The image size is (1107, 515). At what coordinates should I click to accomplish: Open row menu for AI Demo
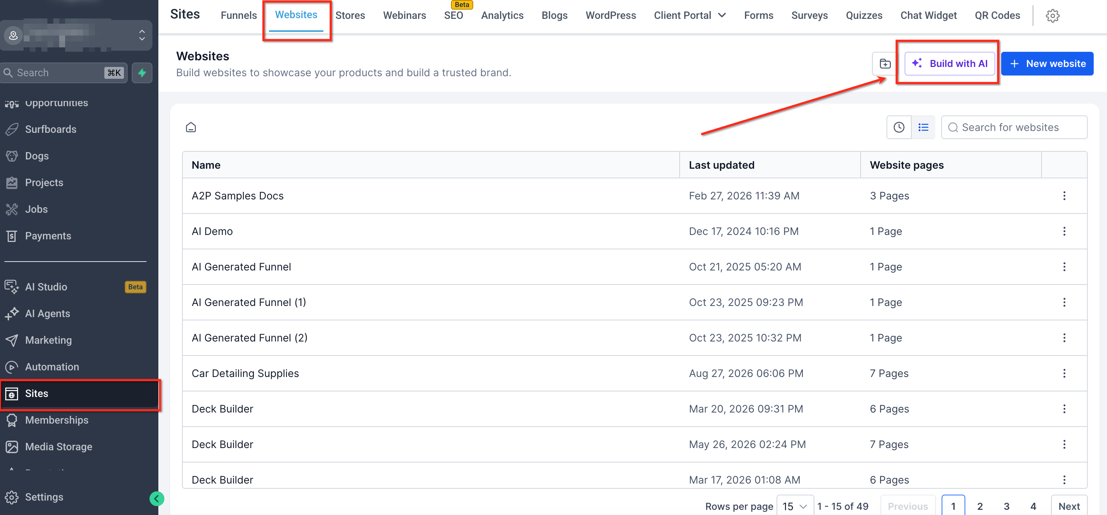point(1064,231)
